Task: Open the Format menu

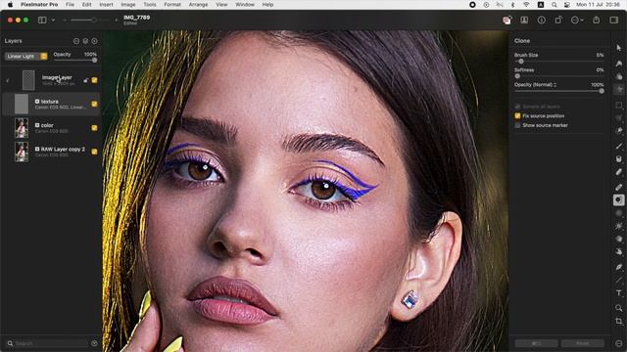Action: point(172,4)
